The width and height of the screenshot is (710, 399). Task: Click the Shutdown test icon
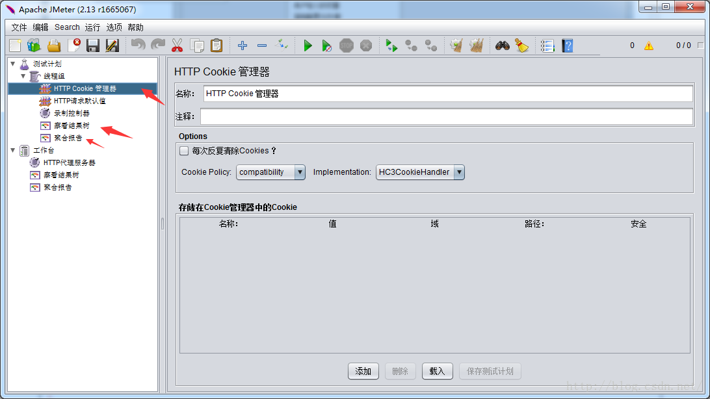[366, 45]
